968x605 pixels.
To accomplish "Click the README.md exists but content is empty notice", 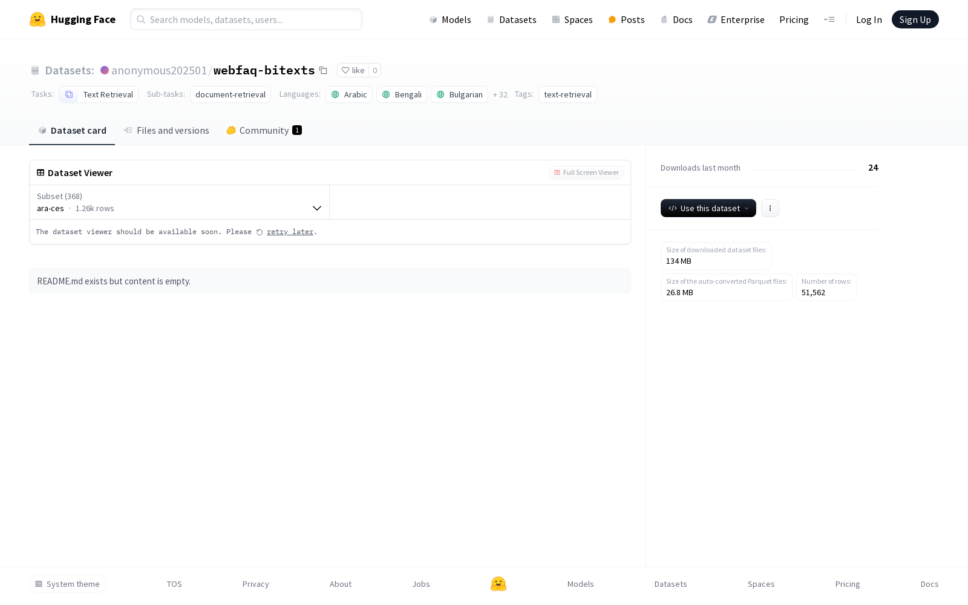I will 330,281.
